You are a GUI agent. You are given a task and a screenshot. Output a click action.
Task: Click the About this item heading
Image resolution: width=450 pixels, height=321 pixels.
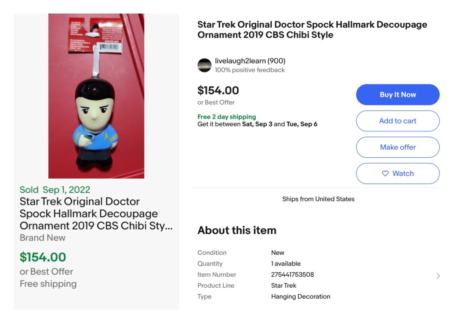237,230
